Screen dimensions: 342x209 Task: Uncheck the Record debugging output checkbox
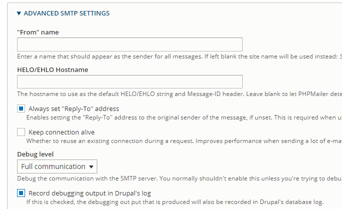[21, 193]
